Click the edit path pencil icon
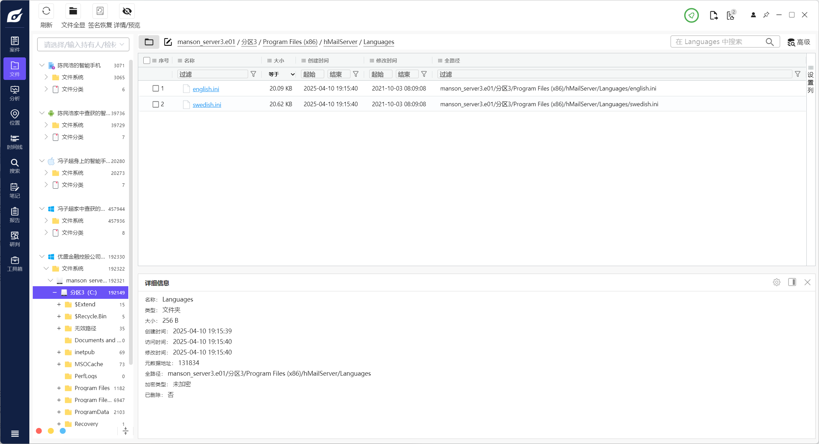This screenshot has width=819, height=444. (168, 42)
